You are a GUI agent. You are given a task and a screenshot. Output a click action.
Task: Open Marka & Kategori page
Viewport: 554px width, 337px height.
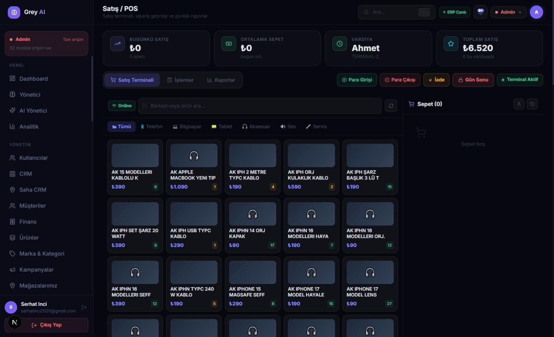pos(46,254)
